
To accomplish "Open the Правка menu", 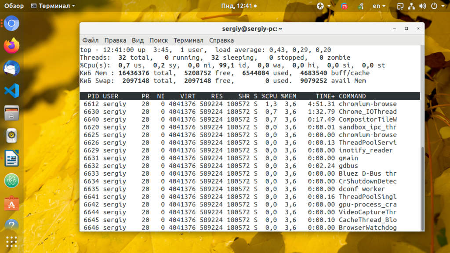I will pos(115,40).
